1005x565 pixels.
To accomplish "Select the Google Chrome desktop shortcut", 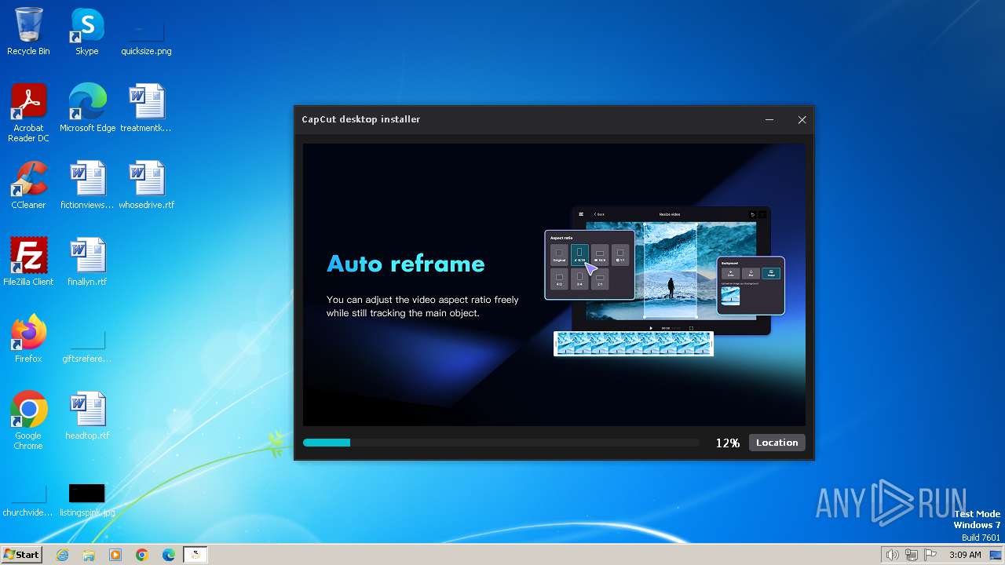I will click(x=28, y=421).
